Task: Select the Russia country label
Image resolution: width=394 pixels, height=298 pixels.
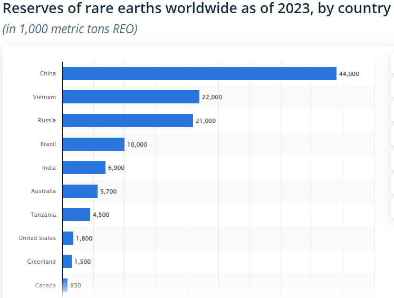Action: [x=47, y=120]
